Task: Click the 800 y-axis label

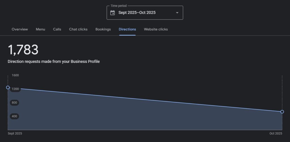Action: [x=14, y=103]
